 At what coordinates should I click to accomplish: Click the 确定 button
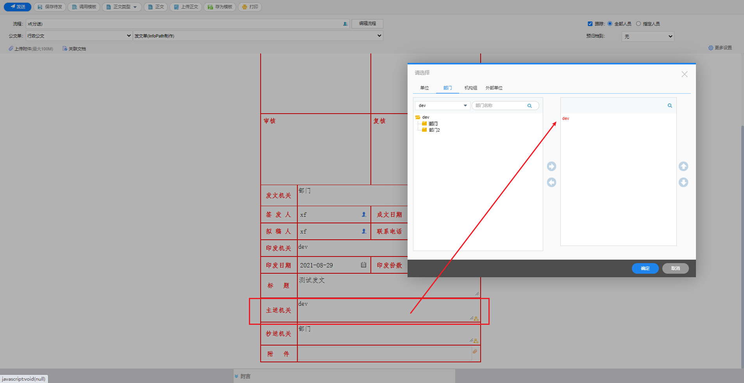click(645, 268)
